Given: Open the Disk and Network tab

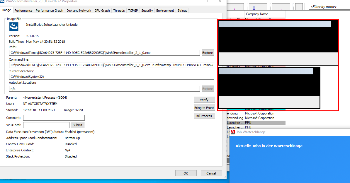Looking at the screenshot, I should tap(79, 11).
